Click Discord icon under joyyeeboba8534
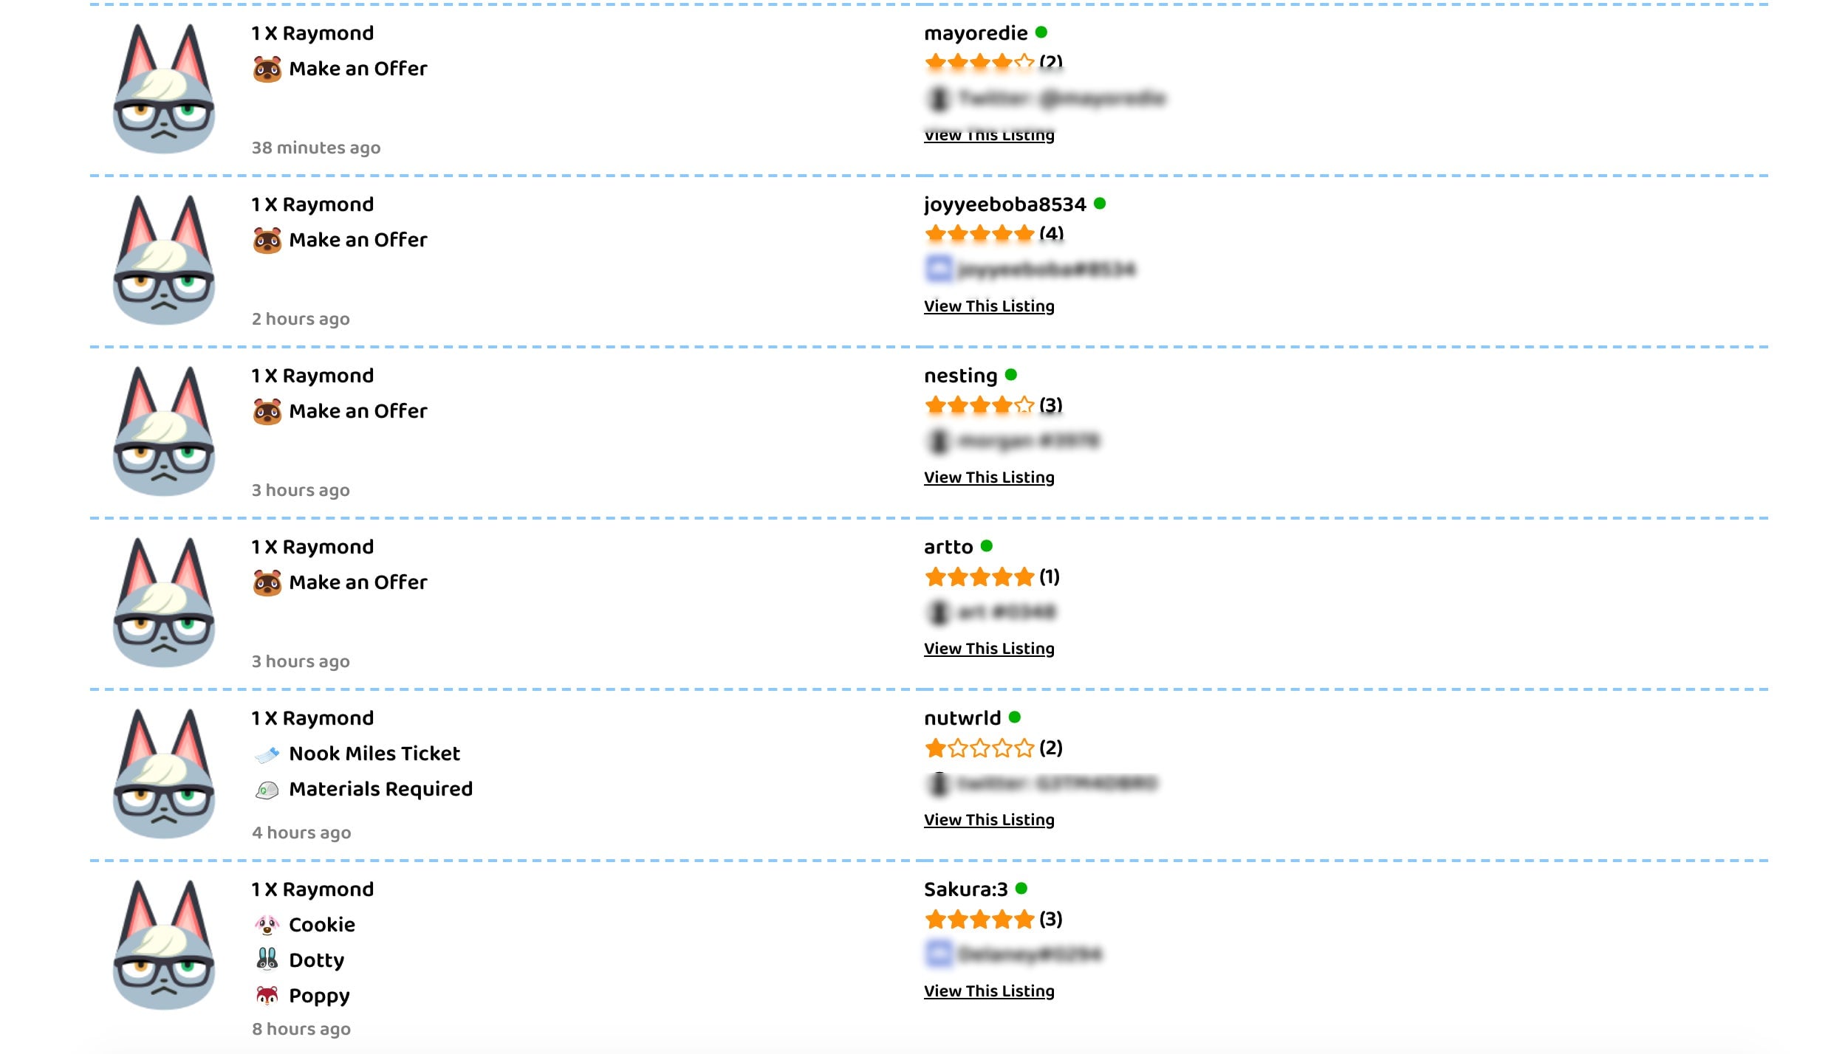The width and height of the screenshot is (1845, 1054). tap(938, 269)
